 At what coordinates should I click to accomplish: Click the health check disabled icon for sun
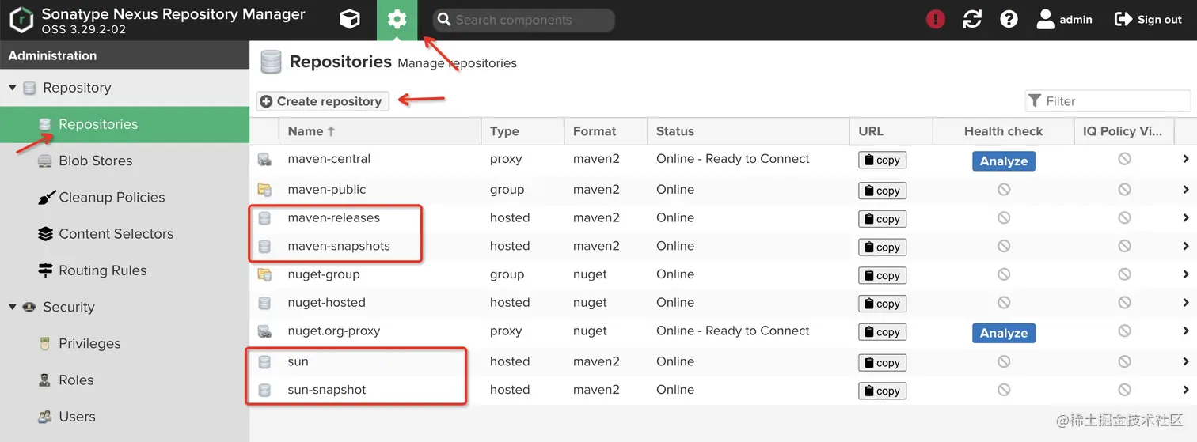tap(1003, 361)
